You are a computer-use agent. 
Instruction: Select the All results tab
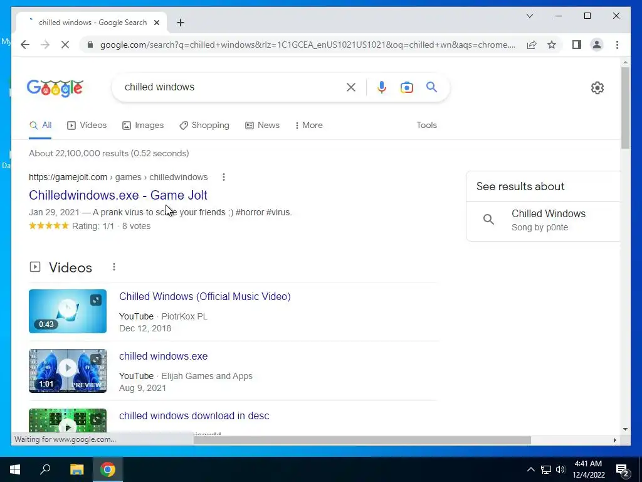click(x=40, y=126)
